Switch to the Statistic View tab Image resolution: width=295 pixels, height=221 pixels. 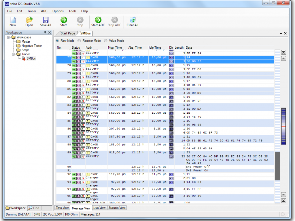point(117,208)
